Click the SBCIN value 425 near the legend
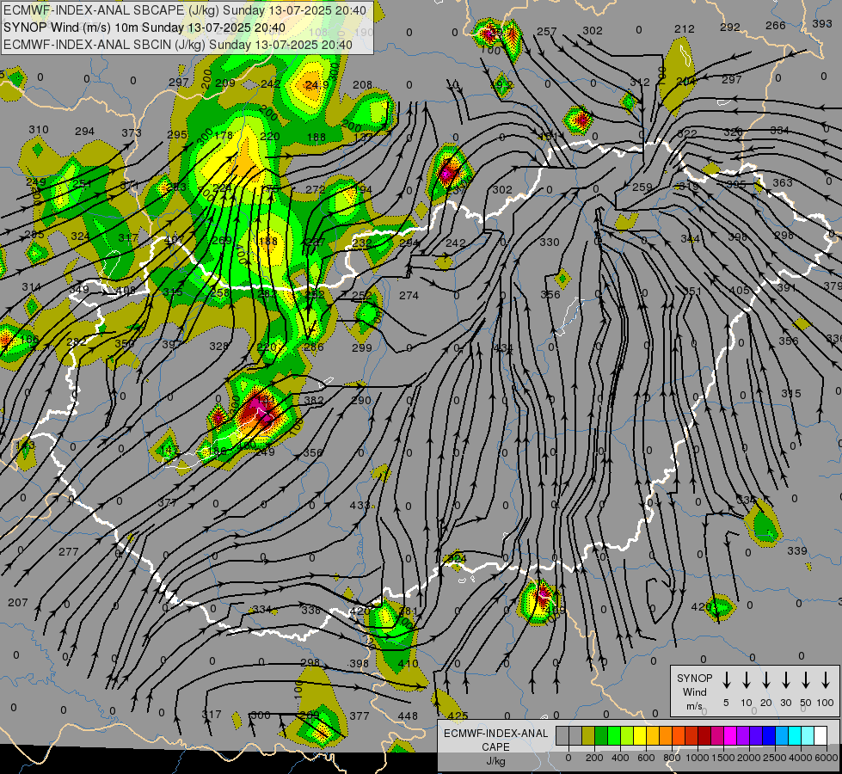This screenshot has height=774, width=842. point(458,716)
